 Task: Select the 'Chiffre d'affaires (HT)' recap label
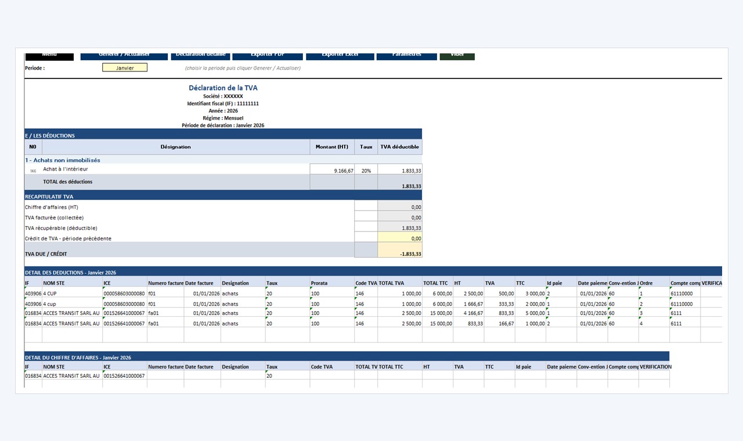point(52,207)
